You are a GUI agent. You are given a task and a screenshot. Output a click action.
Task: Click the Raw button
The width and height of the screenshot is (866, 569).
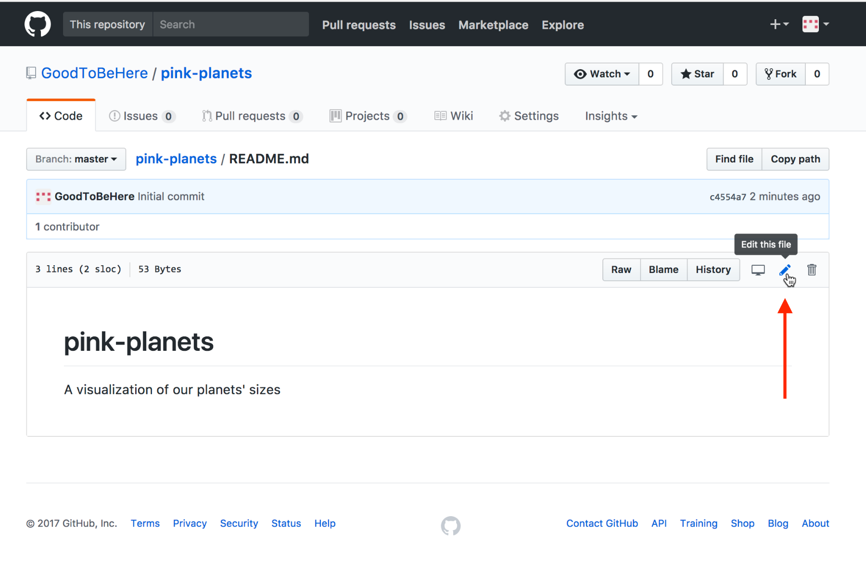pos(621,270)
